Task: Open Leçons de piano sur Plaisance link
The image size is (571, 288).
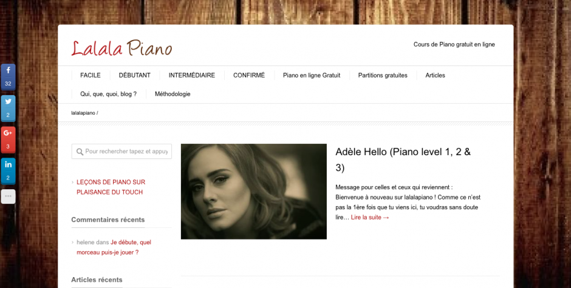Action: tap(111, 187)
